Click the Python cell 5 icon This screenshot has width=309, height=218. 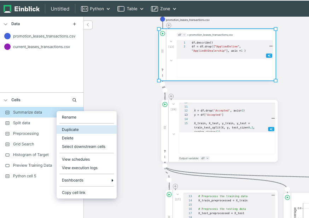point(7,176)
